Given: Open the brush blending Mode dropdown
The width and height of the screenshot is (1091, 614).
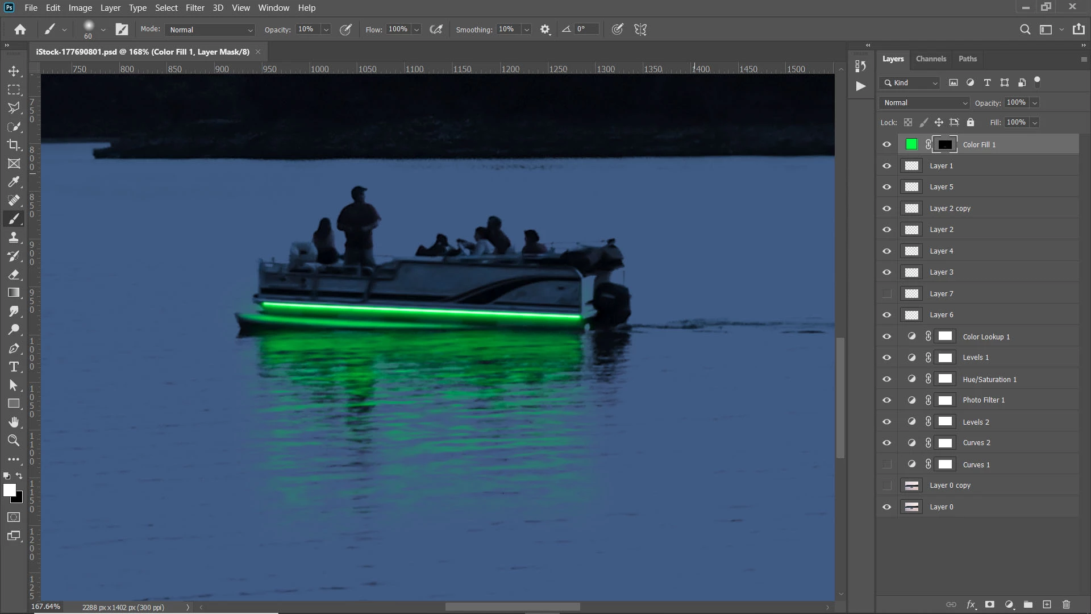Looking at the screenshot, I should pos(210,30).
